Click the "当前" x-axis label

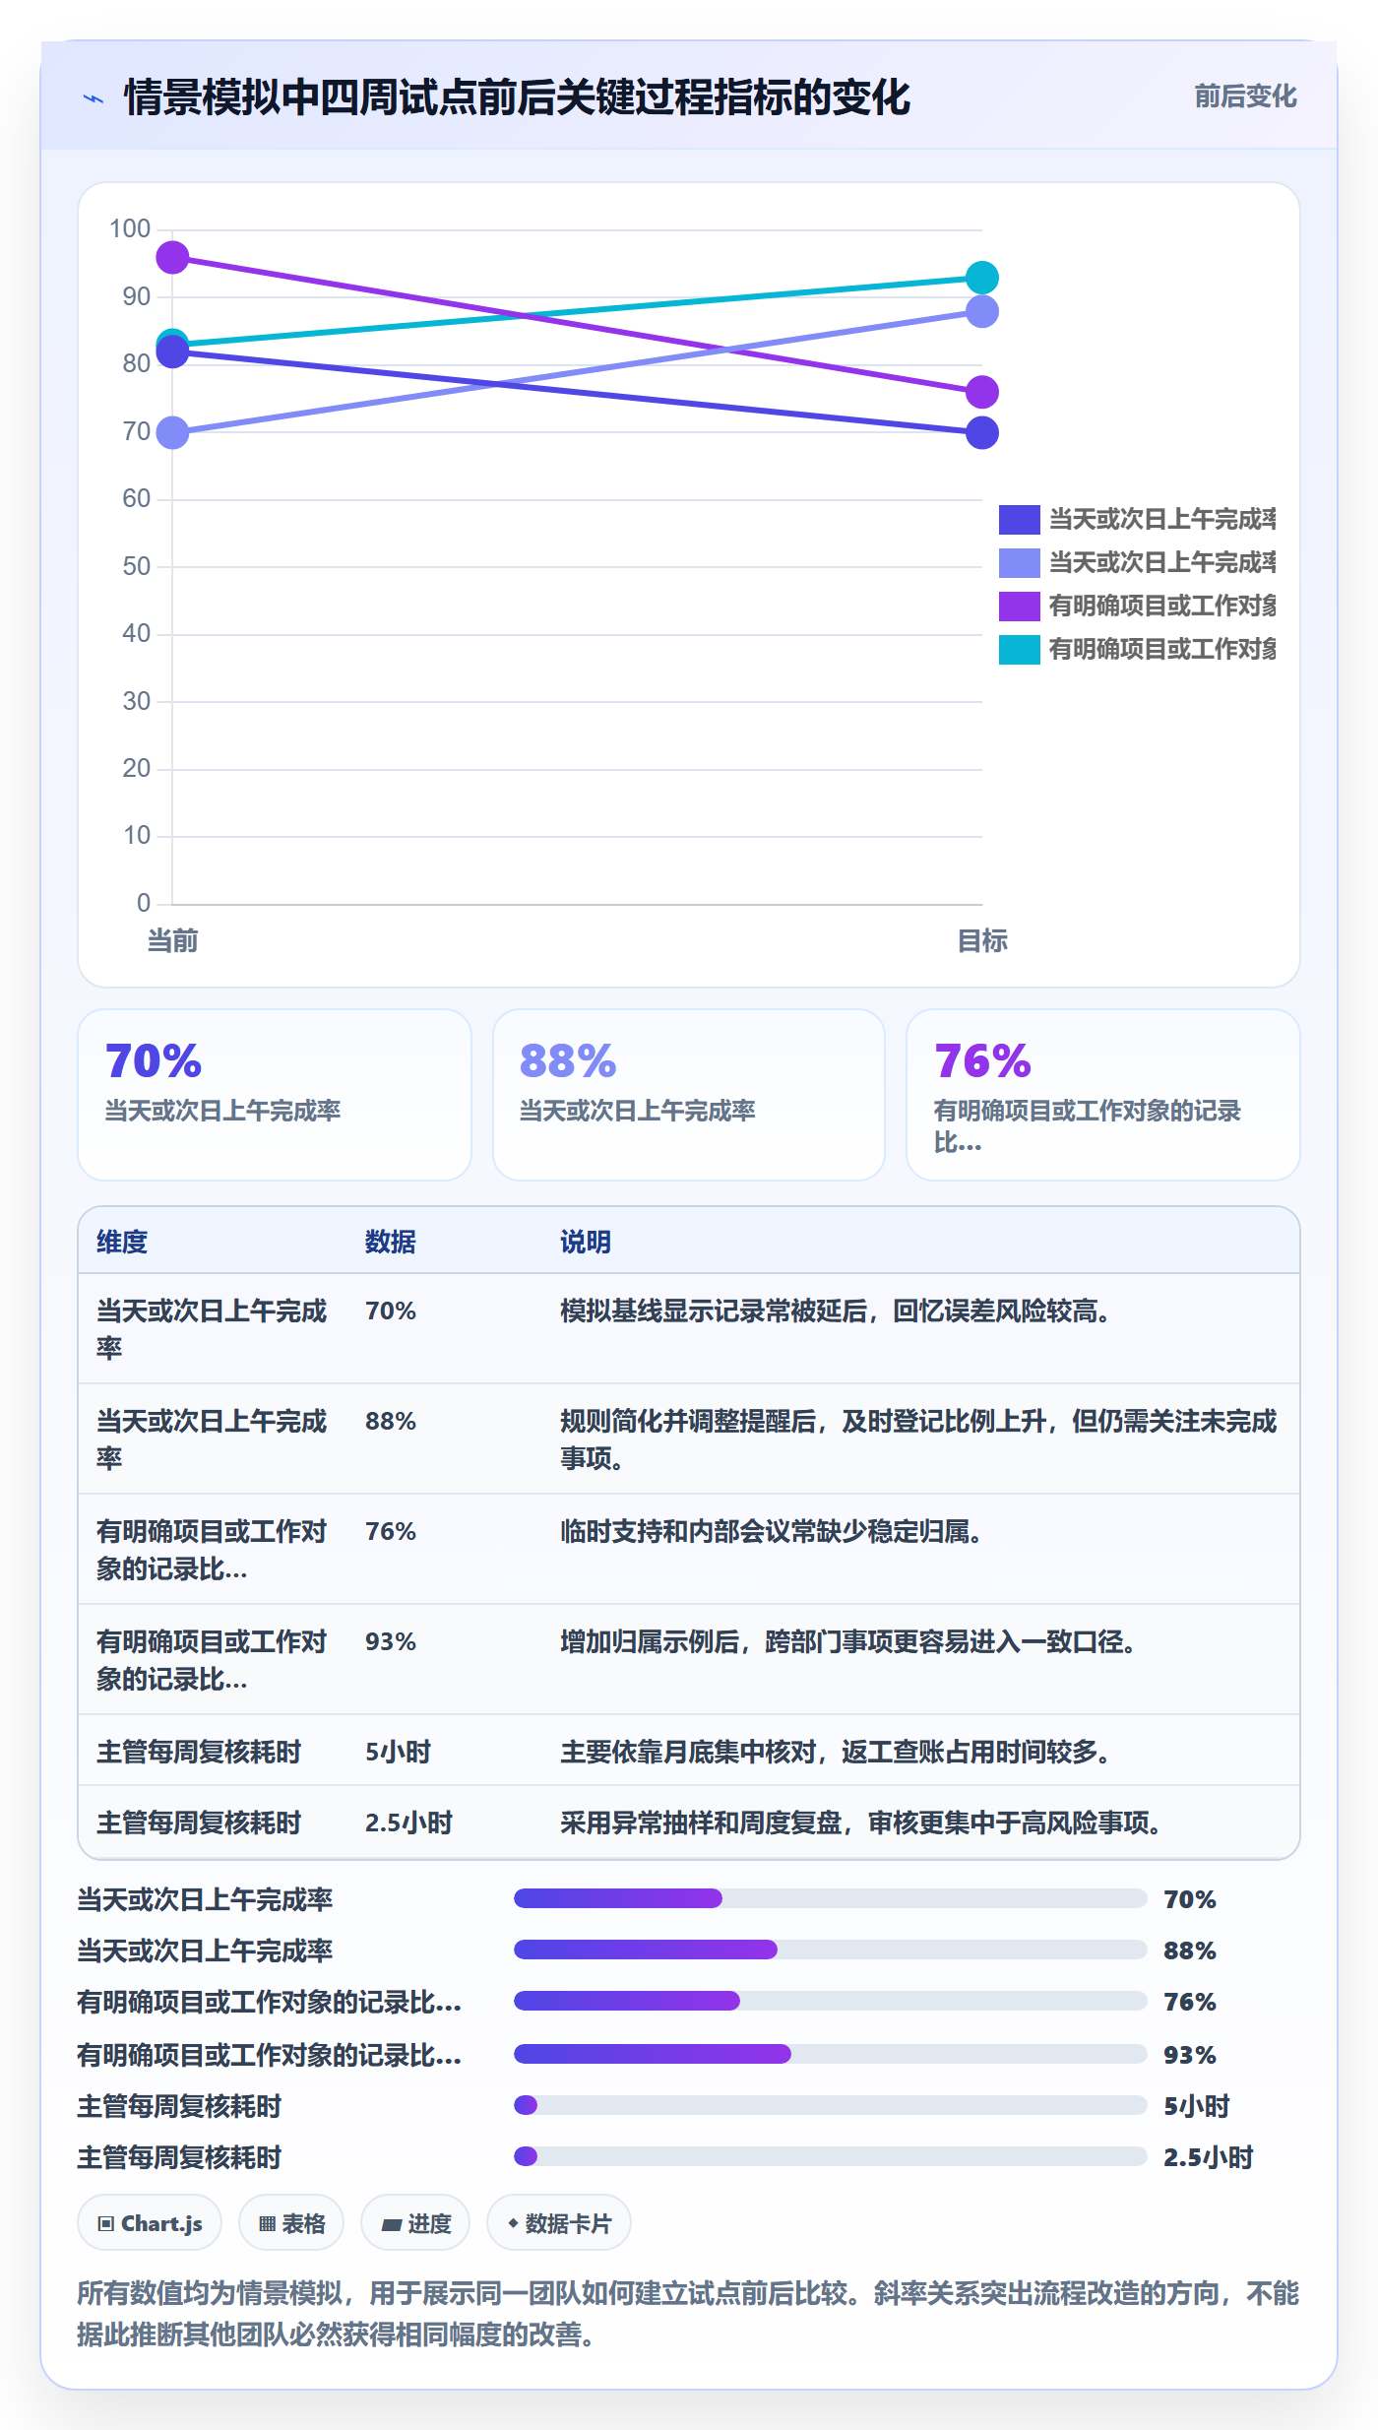(x=172, y=941)
